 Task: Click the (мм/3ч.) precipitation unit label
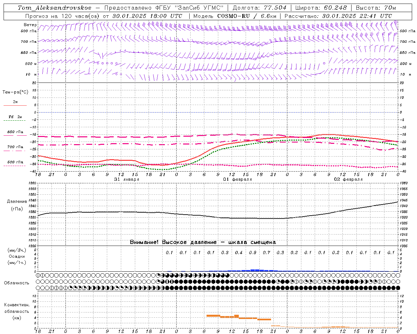coord(17,250)
